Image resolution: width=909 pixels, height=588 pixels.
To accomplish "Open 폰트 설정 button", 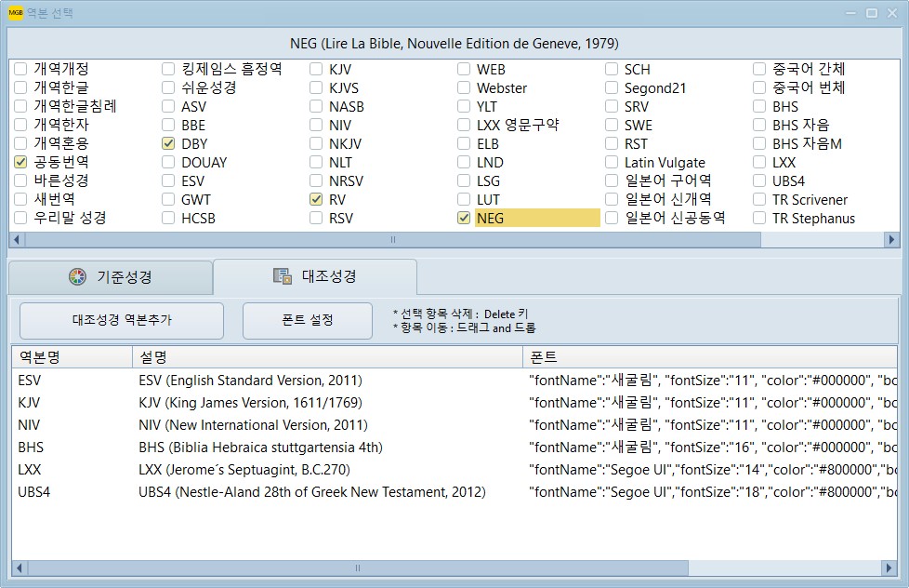I will coord(307,320).
